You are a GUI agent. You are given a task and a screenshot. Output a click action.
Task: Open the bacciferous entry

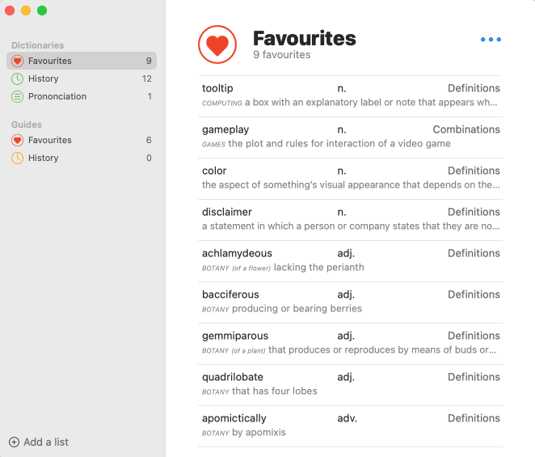coord(350,302)
